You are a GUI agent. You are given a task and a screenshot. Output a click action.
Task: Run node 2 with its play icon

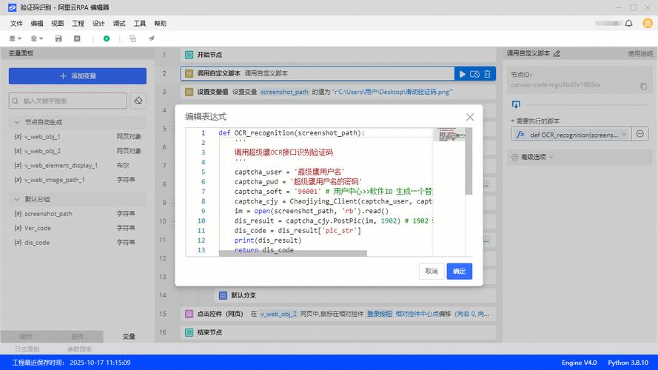(463, 74)
